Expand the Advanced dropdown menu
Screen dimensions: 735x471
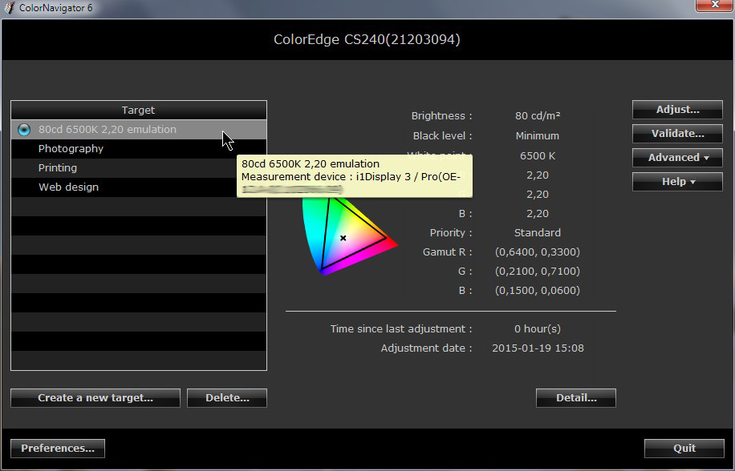pyautogui.click(x=677, y=158)
